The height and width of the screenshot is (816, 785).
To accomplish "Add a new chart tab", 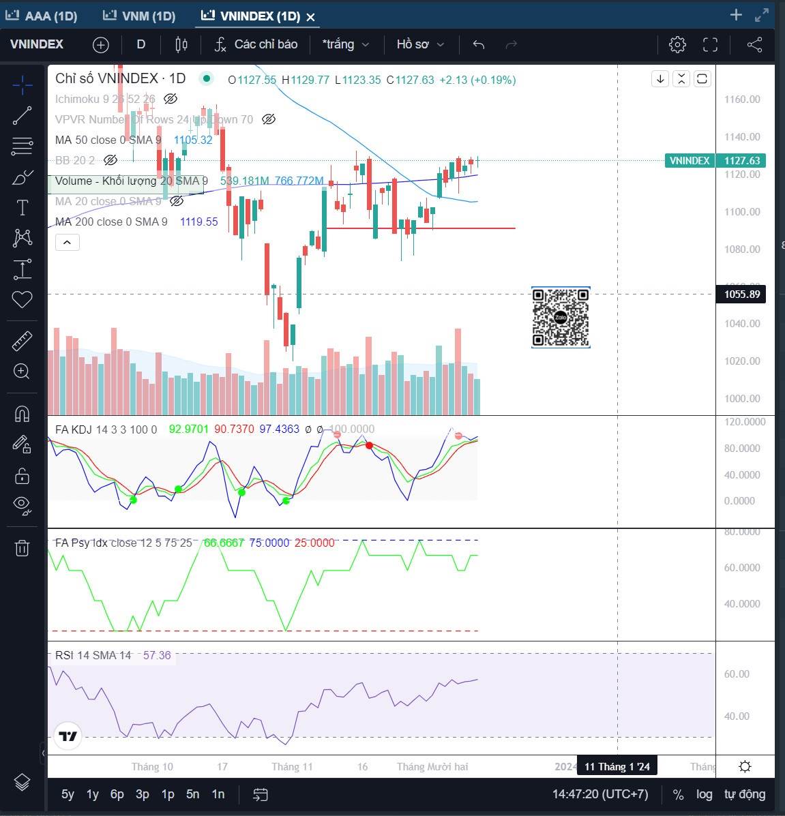I will coord(736,15).
